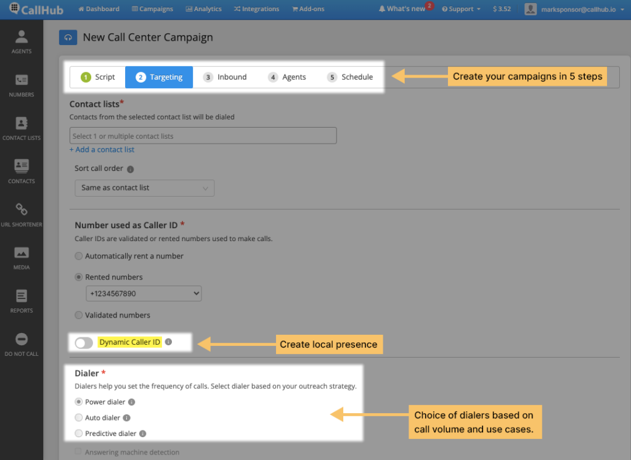Go to the Agents step tab

(287, 77)
